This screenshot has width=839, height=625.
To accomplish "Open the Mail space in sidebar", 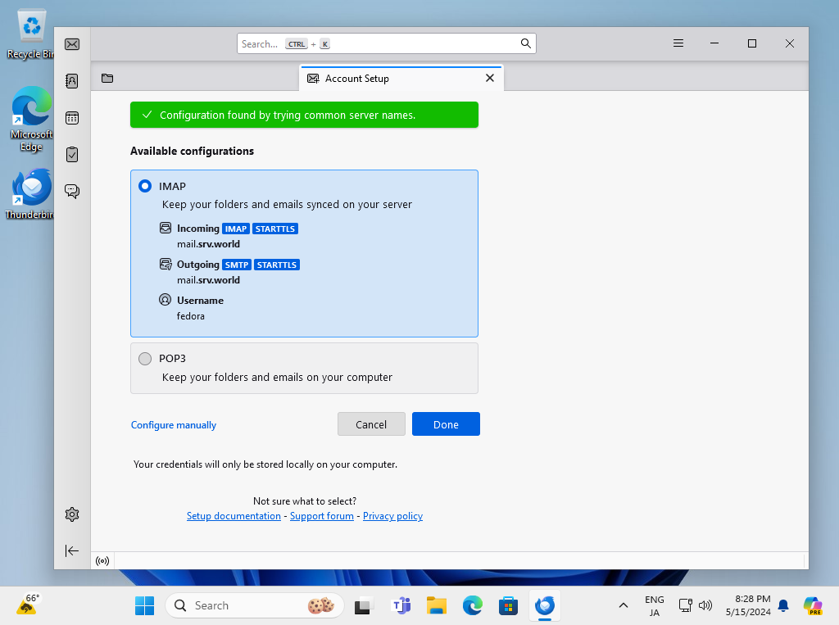I will pos(72,44).
